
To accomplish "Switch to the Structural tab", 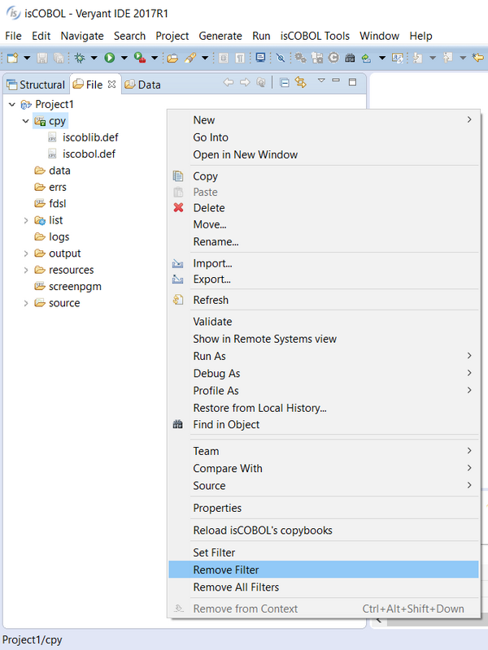I will pyautogui.click(x=36, y=84).
